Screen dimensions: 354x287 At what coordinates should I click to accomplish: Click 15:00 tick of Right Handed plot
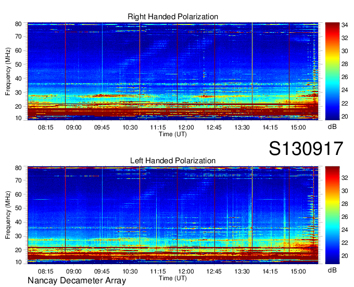(x=298, y=127)
